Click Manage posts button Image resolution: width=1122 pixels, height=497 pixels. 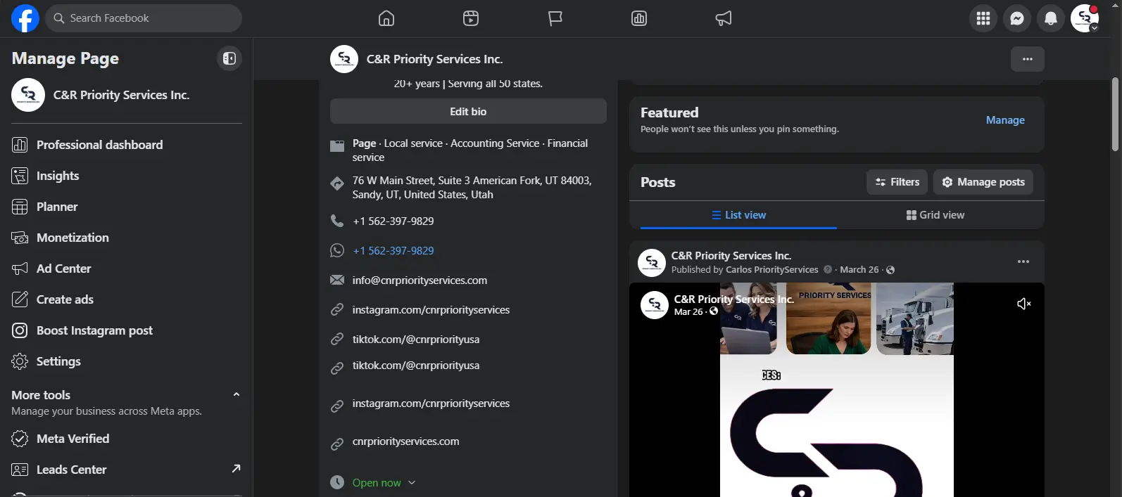983,182
